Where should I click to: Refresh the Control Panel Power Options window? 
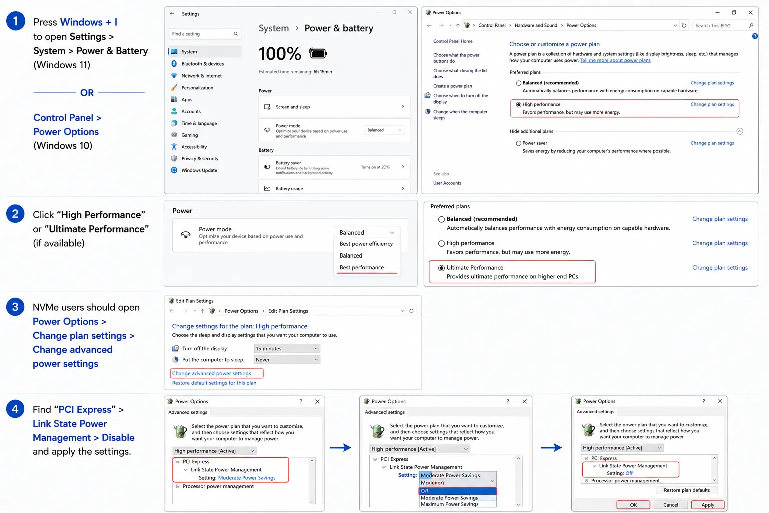point(684,25)
